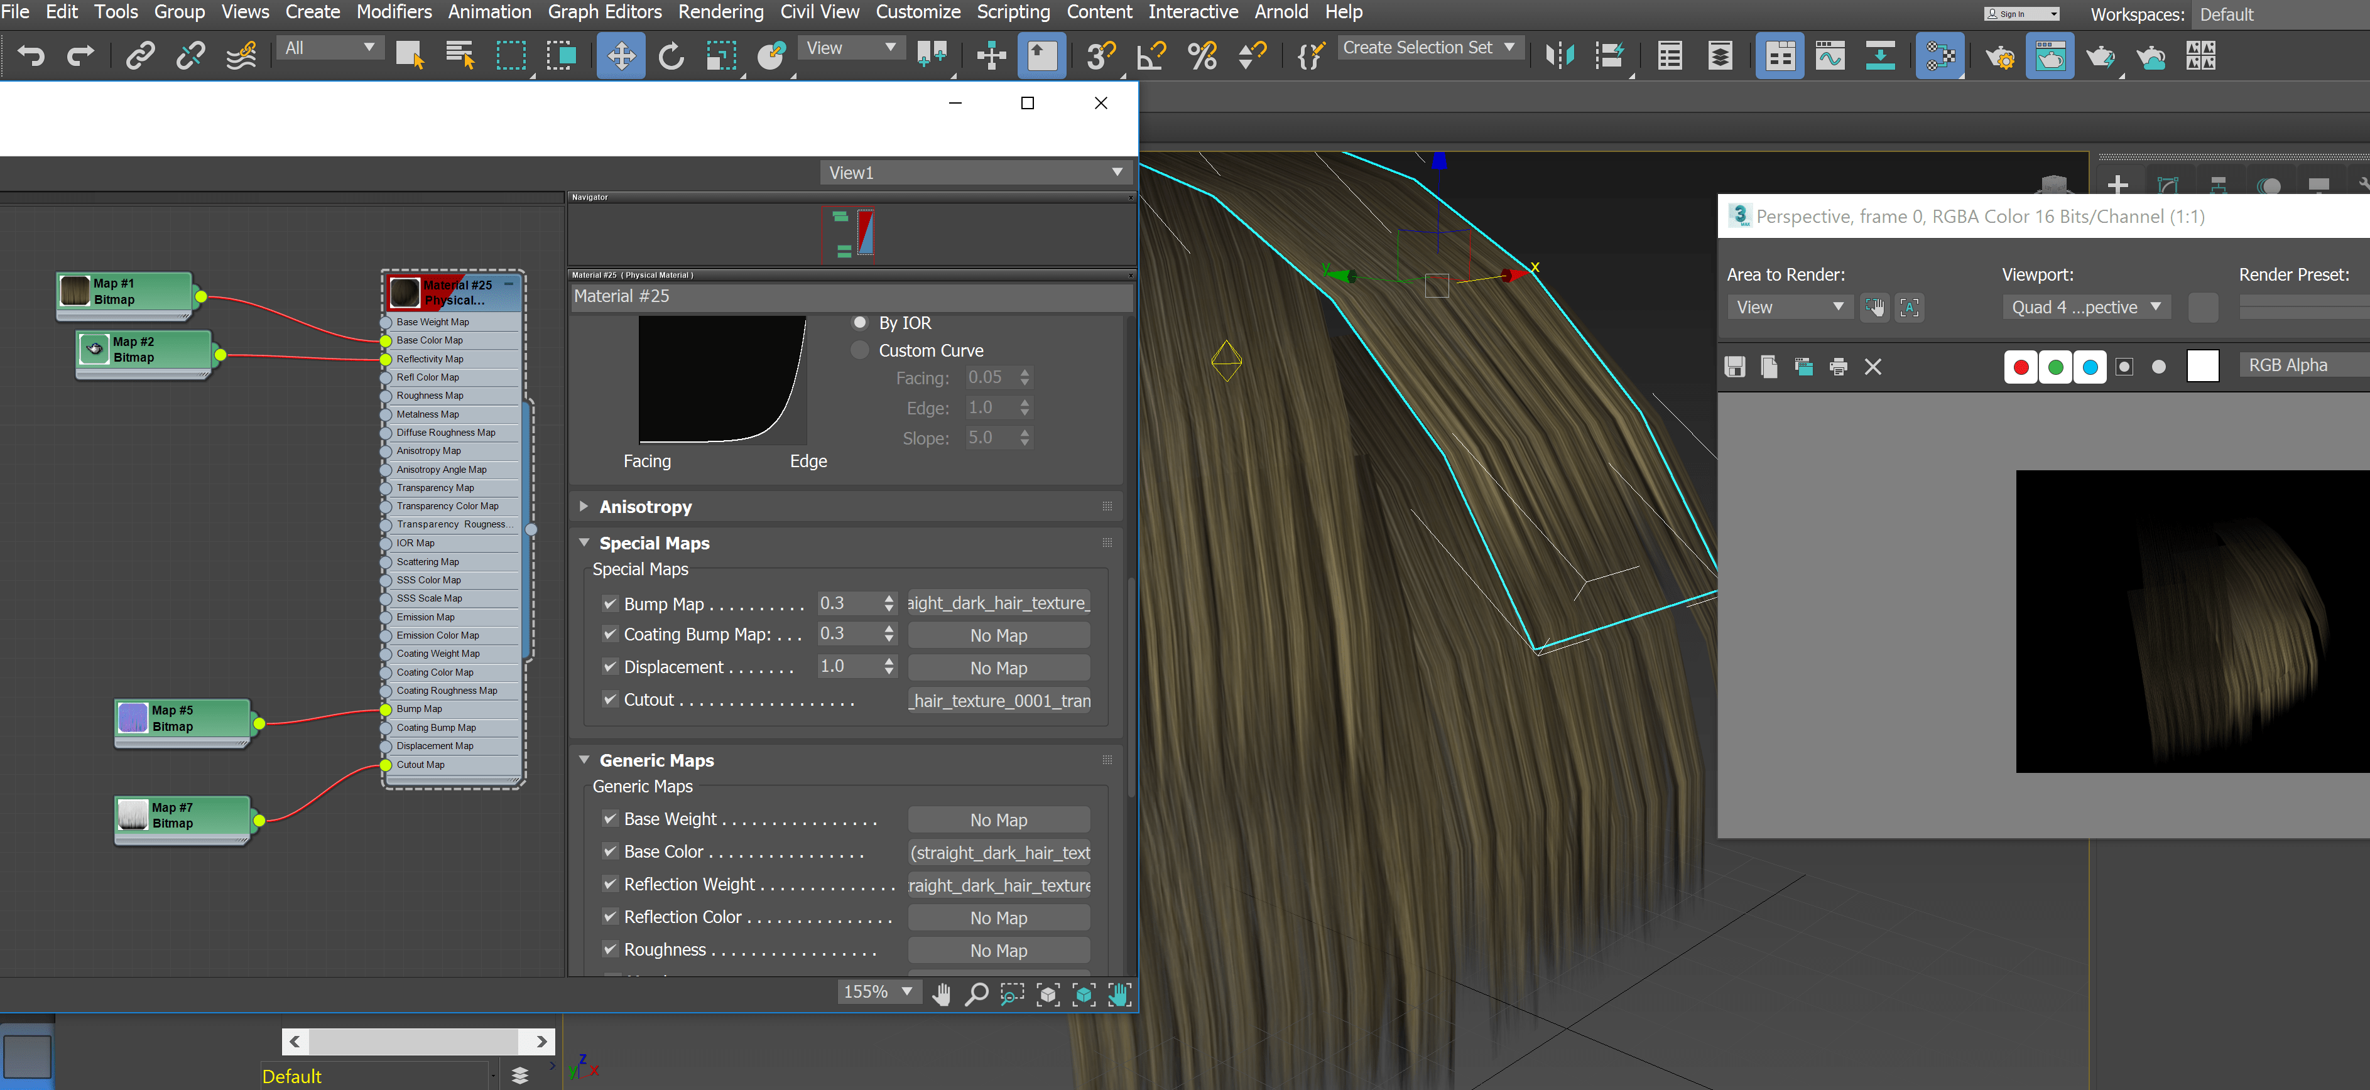
Task: Activate the Rotate tool icon
Action: [671, 56]
